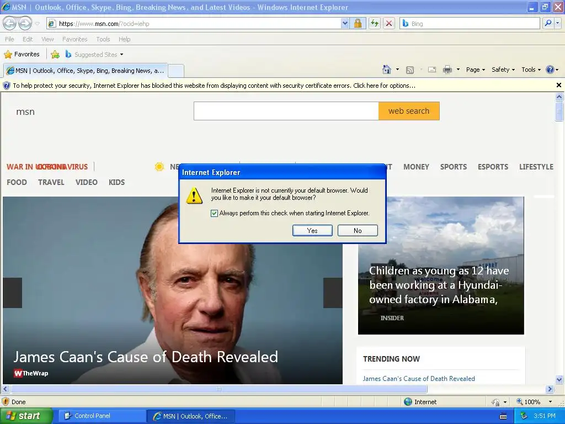The height and width of the screenshot is (424, 565).
Task: Open the SPORTS section link
Action: click(454, 167)
